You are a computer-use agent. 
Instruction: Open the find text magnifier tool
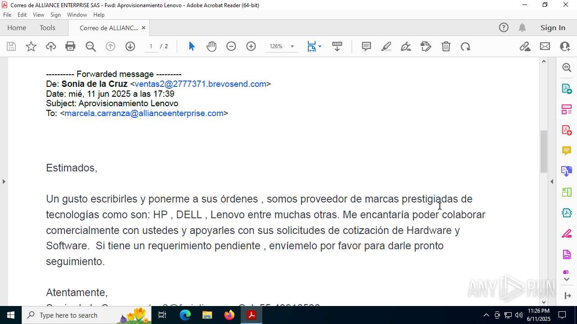pyautogui.click(x=91, y=46)
